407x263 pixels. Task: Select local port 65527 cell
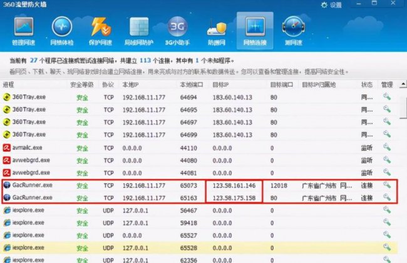click(x=188, y=235)
